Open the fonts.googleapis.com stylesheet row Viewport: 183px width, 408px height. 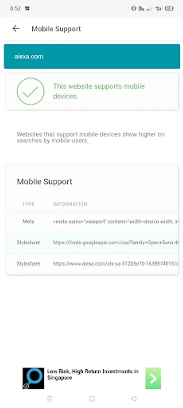coord(92,243)
